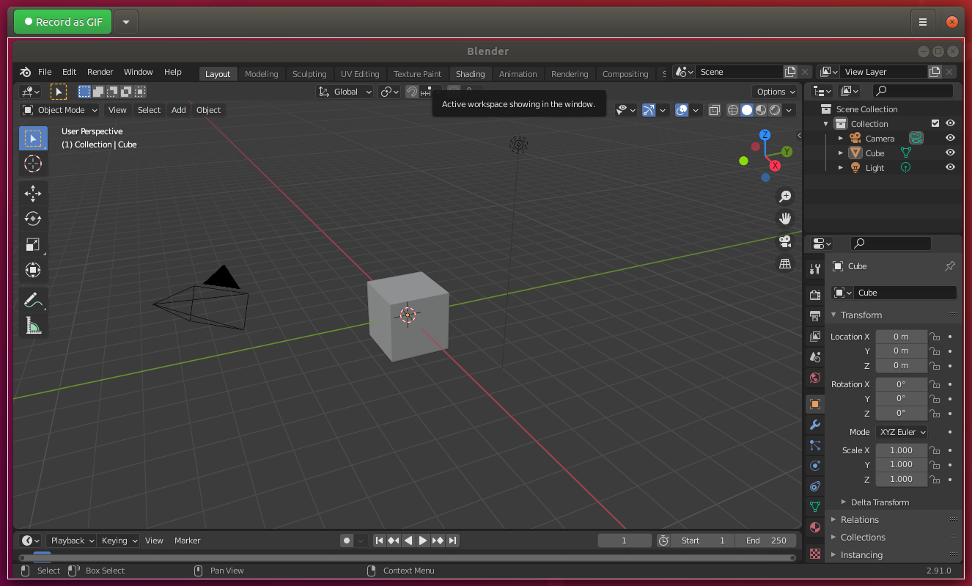Hide Cube with its eye icon
The image size is (972, 586).
(950, 153)
